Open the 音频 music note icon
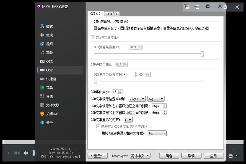This screenshot has height=164, width=246. pyautogui.click(x=42, y=53)
